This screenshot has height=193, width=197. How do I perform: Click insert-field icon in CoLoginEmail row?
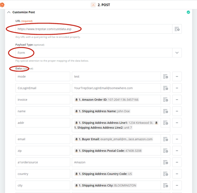pyautogui.click(x=165, y=88)
